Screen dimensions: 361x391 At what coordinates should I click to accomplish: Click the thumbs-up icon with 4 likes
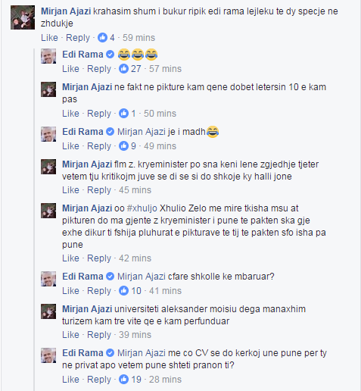click(102, 38)
